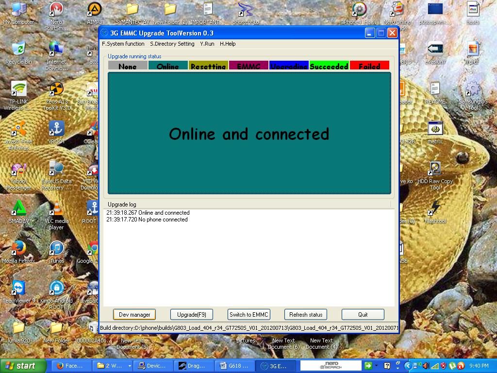Screen dimensions: 497x373
Task: Open the Y.Run menu
Action: pyautogui.click(x=207, y=44)
